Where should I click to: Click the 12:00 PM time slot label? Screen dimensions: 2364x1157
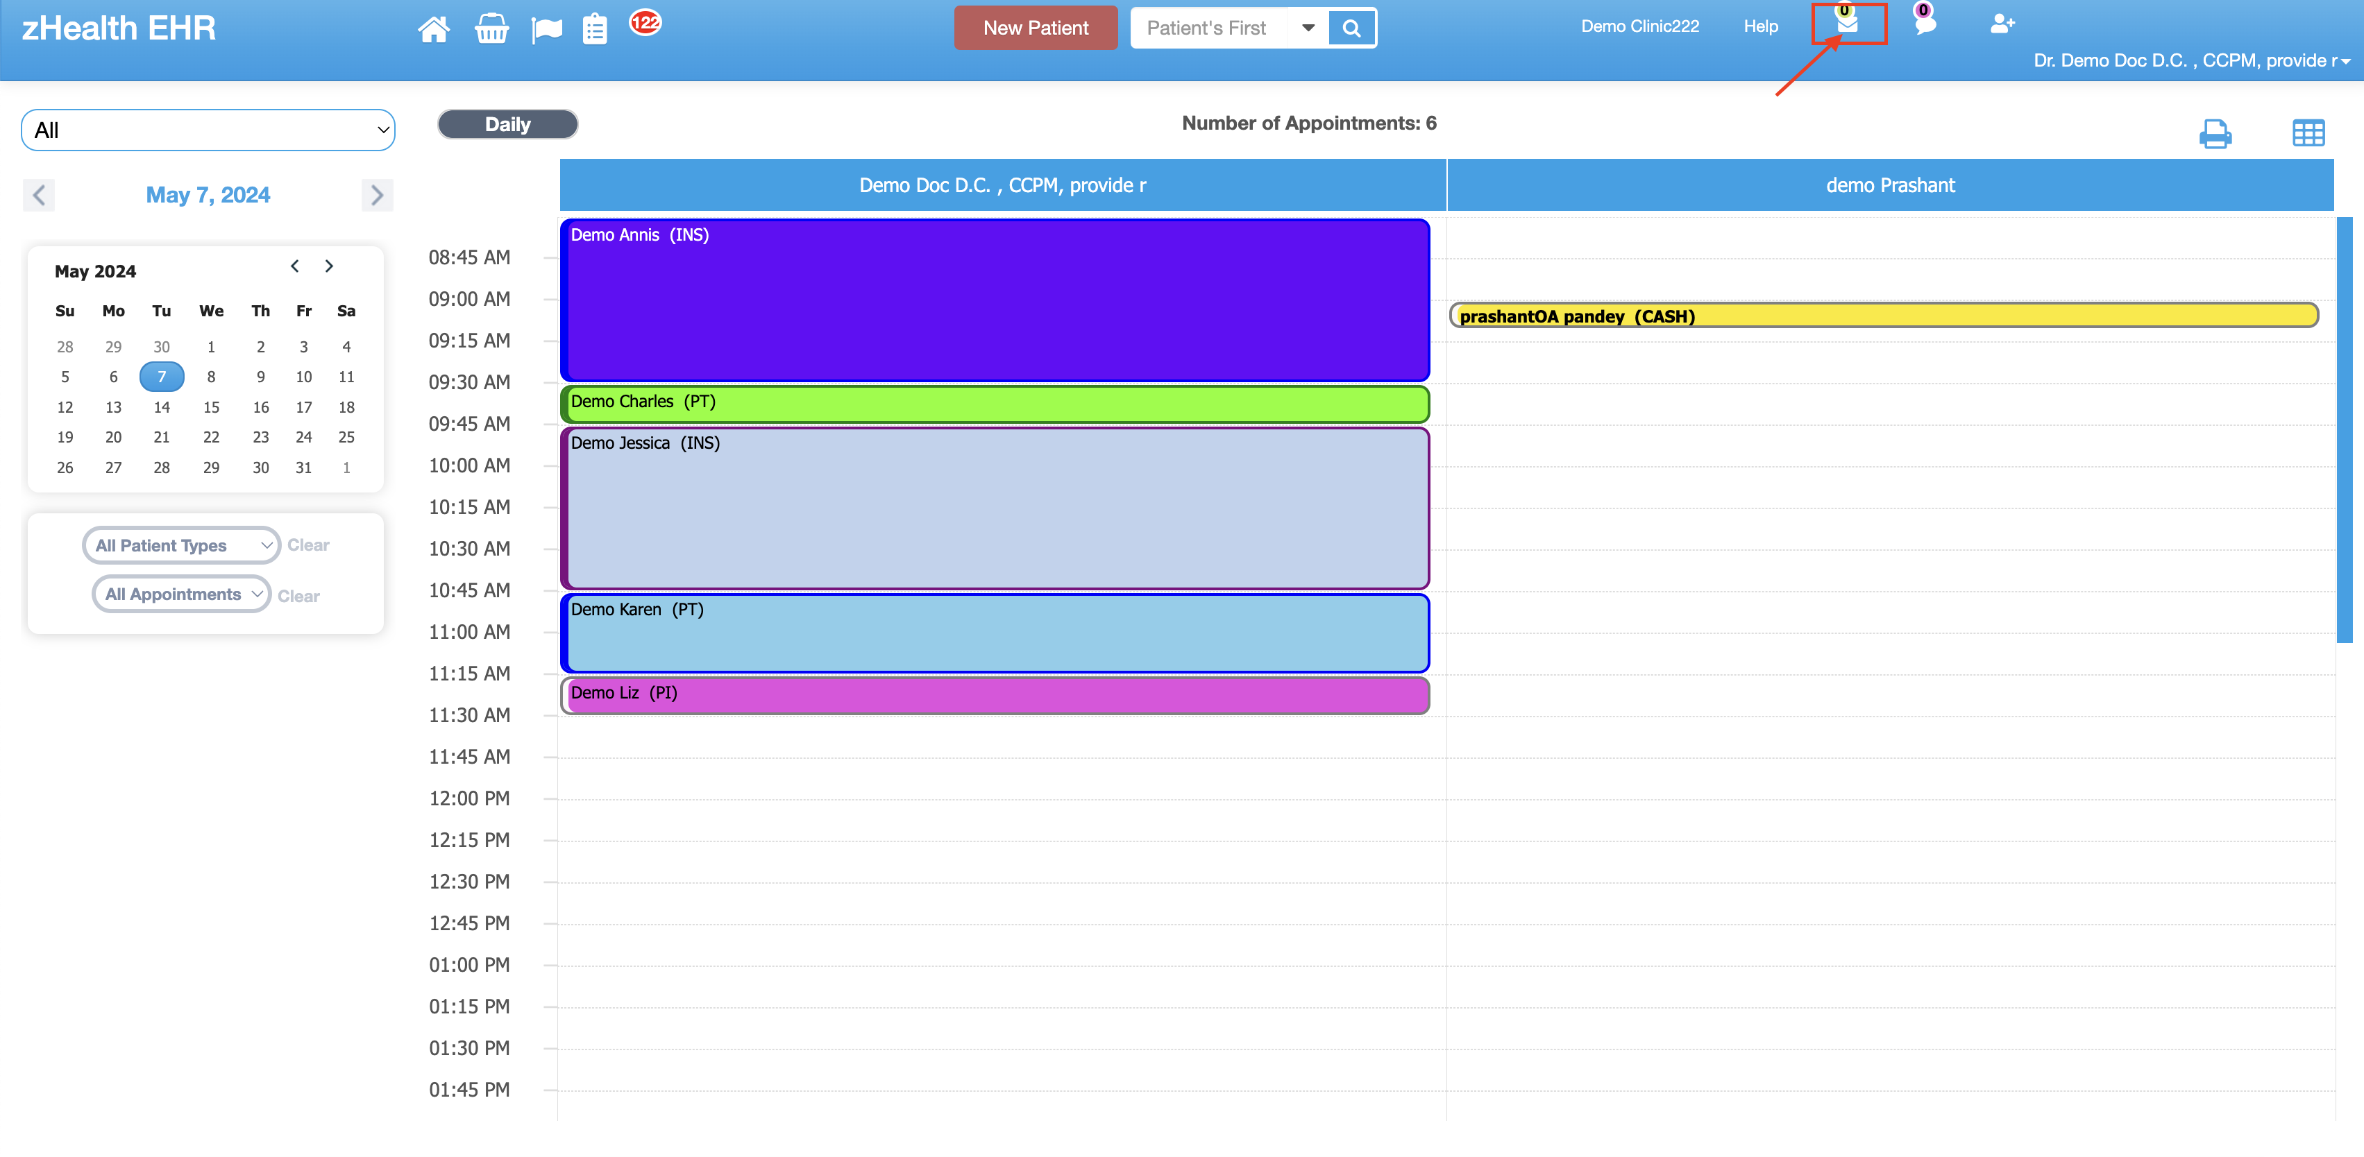pos(469,798)
